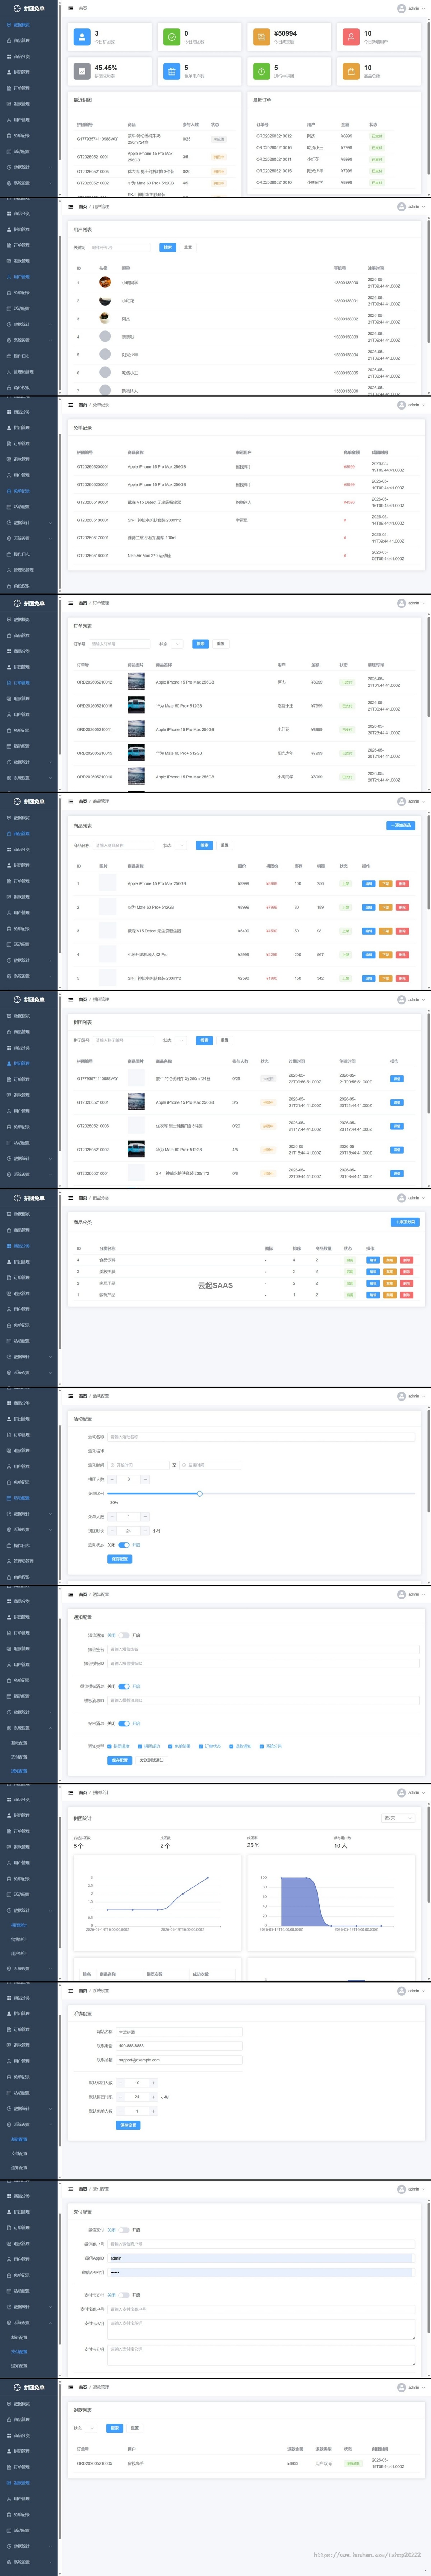Toggle 短信通知 switch on the 通知配置 screen
The image size is (431, 2576).
pyautogui.click(x=124, y=1635)
